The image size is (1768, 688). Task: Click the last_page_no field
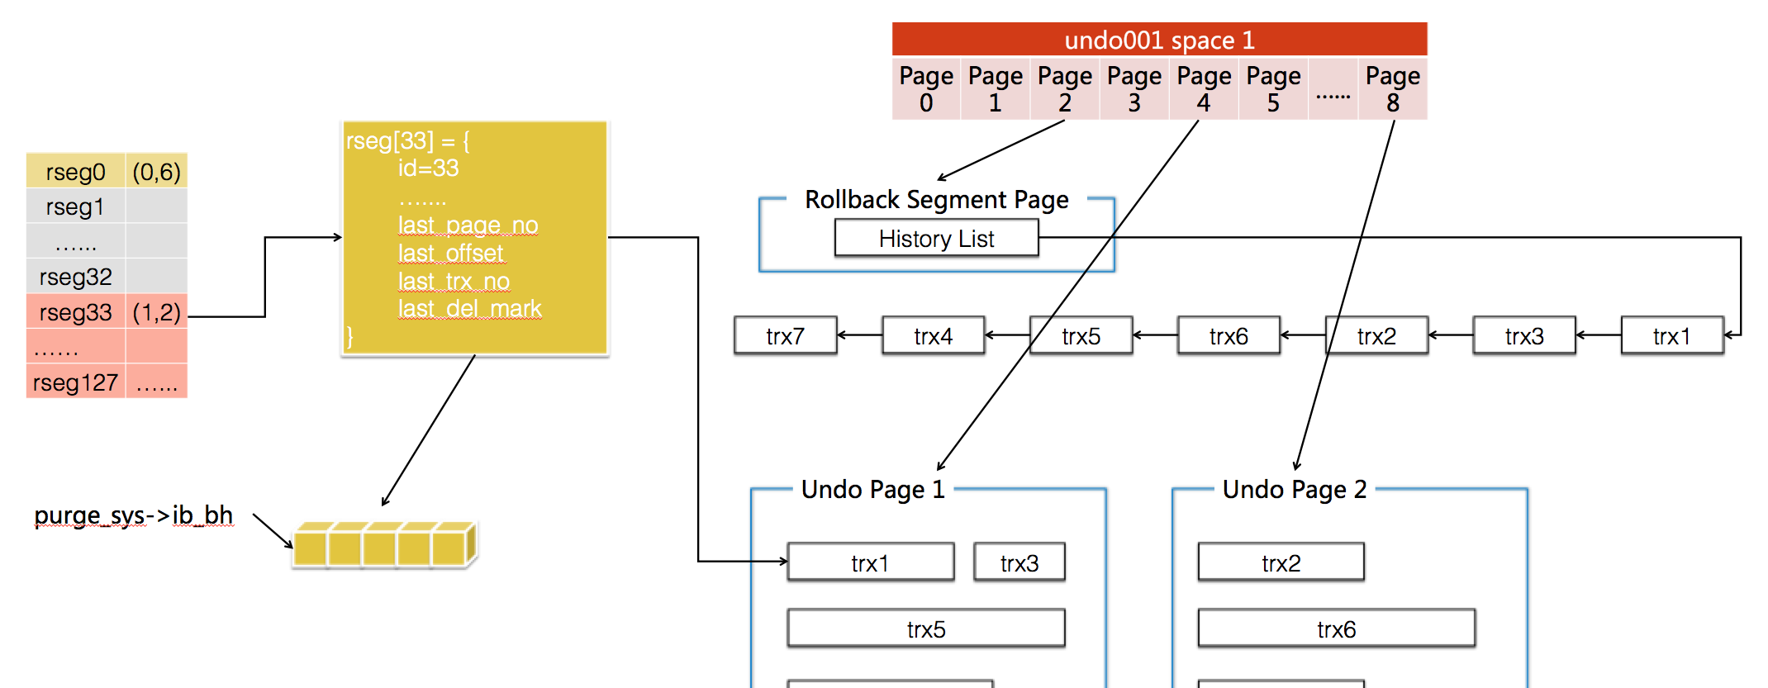468,225
